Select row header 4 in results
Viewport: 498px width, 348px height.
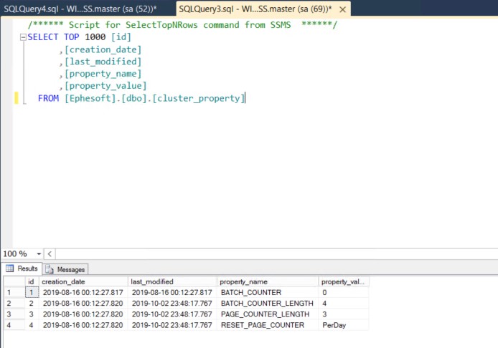(14, 325)
